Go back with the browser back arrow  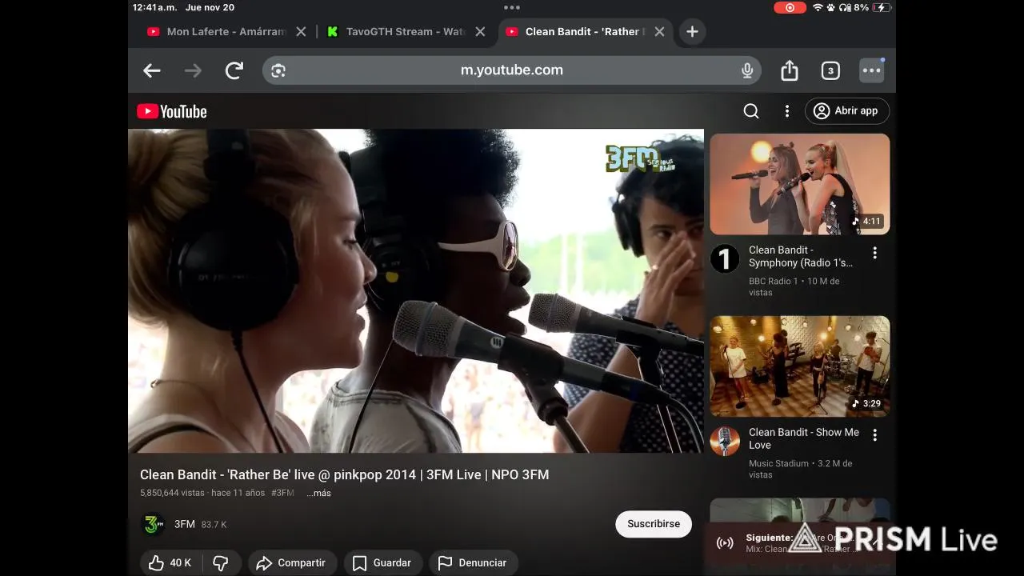152,70
